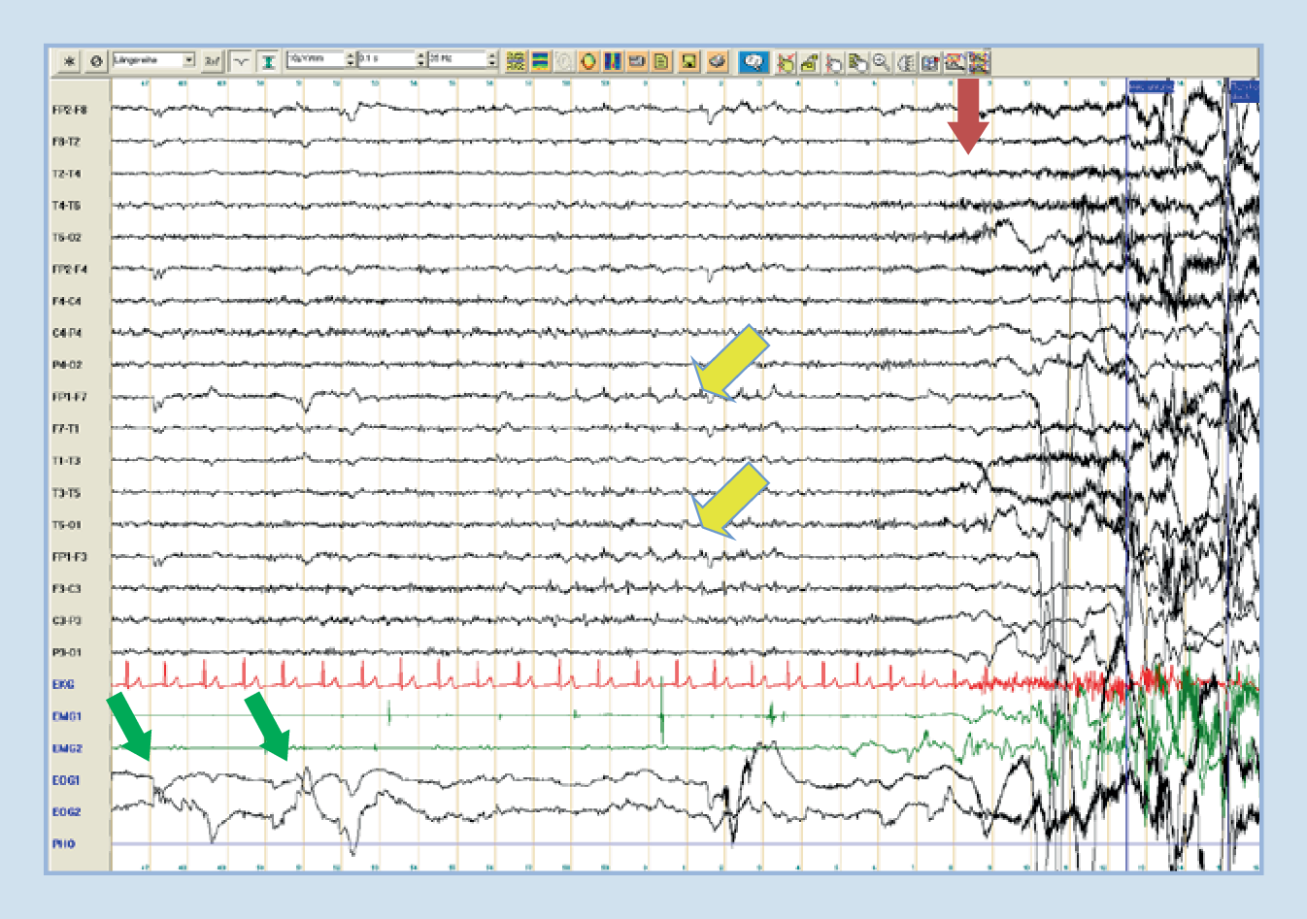This screenshot has height=919, width=1307.
Task: Click the round circle icon beside the asterisk
Action: [x=96, y=61]
